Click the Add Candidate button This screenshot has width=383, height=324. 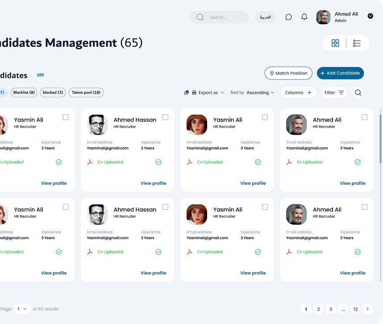340,73
